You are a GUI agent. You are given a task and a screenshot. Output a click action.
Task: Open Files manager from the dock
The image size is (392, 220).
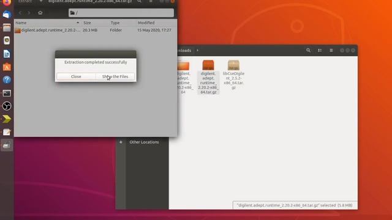(x=7, y=28)
